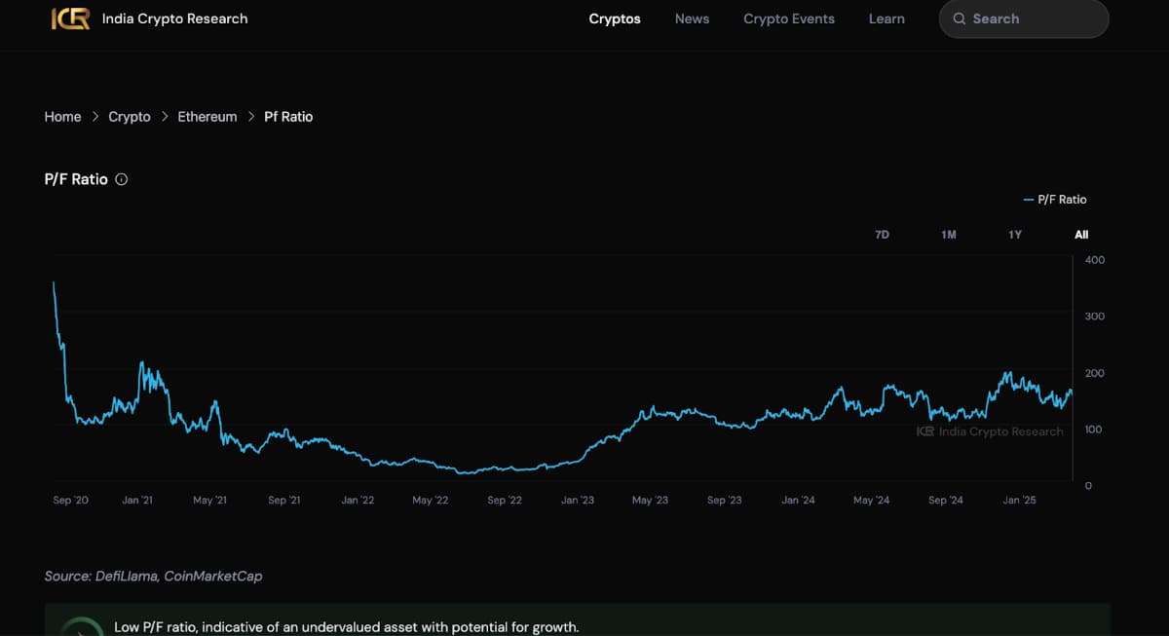Go to Crypto Events page
The height and width of the screenshot is (636, 1169).
[788, 19]
